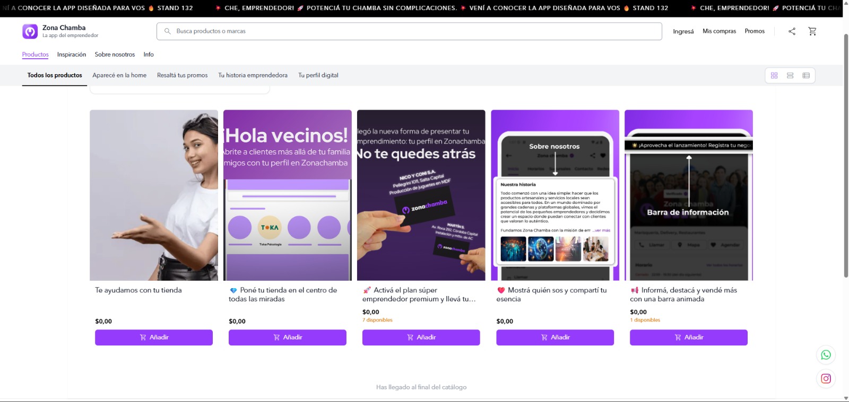Viewport: 849px width, 402px height.
Task: Add Poné tu tienda en el centro product
Action: 288,337
